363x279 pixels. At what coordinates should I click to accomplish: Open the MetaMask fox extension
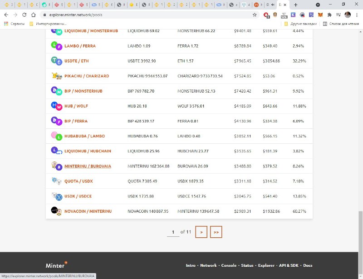coord(321,15)
